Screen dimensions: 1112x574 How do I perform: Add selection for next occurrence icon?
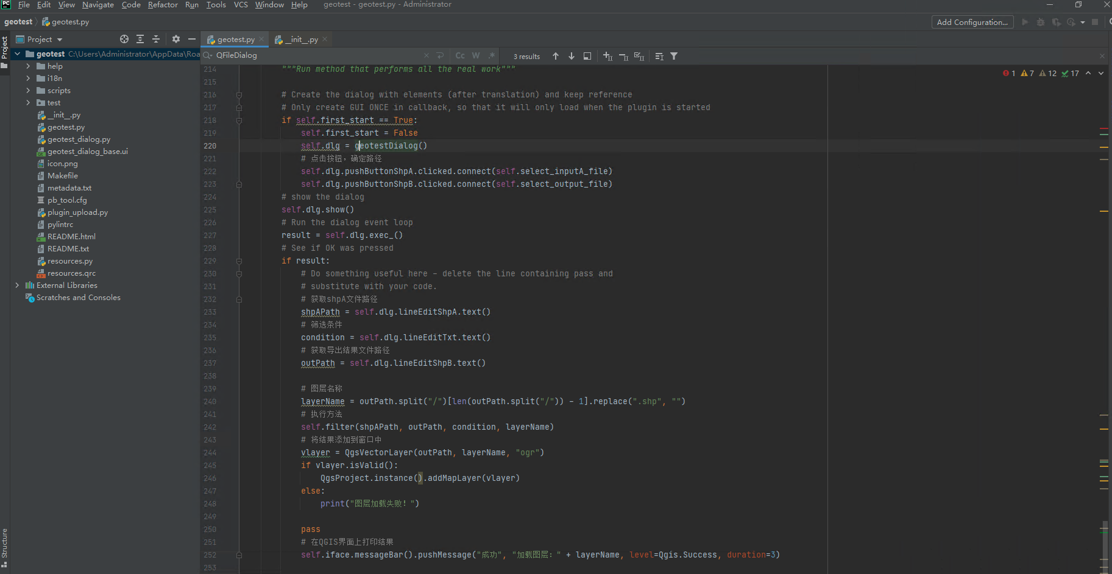point(607,56)
